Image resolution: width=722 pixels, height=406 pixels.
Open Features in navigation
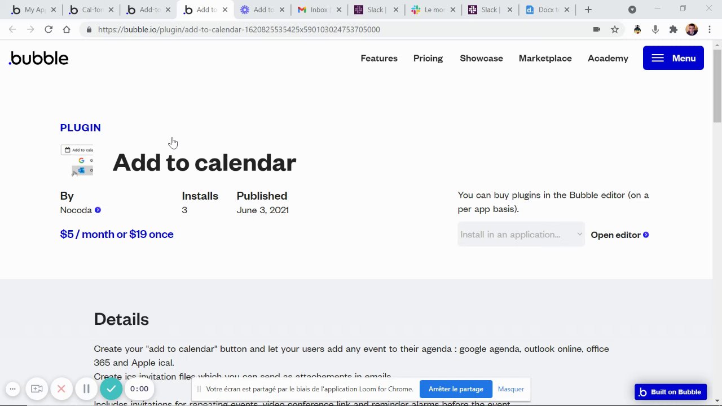pos(379,58)
